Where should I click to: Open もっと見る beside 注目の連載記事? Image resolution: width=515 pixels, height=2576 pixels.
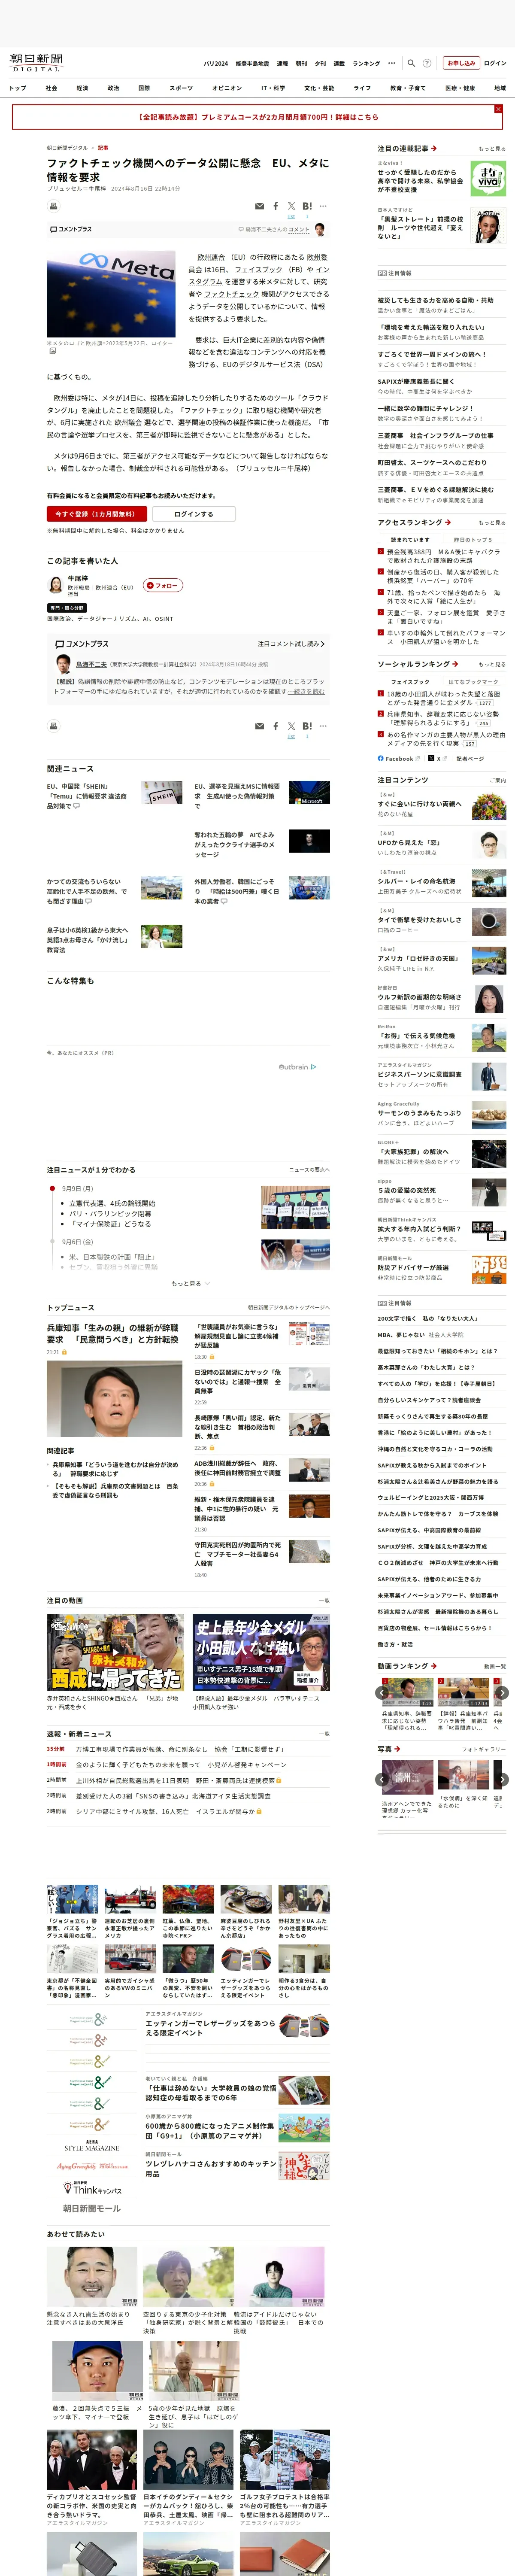pyautogui.click(x=492, y=148)
